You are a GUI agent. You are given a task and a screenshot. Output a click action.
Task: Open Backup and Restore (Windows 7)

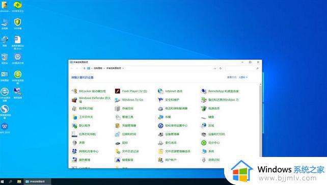click(220, 100)
